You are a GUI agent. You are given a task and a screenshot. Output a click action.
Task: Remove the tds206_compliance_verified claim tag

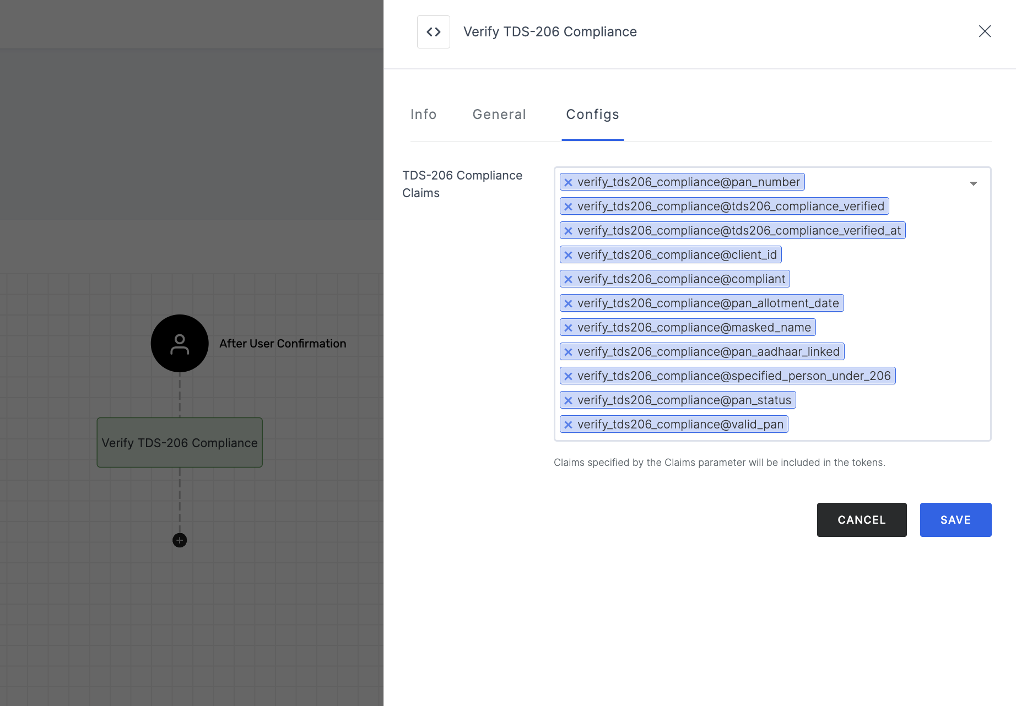(x=568, y=207)
